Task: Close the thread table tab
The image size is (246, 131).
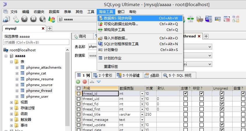Action: [199, 36]
